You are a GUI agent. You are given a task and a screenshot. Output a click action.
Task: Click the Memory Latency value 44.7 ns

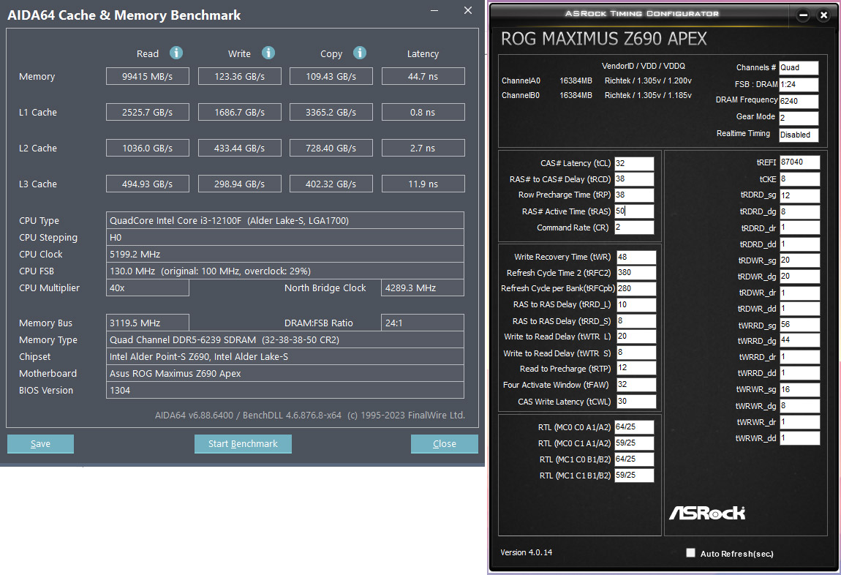coord(423,76)
